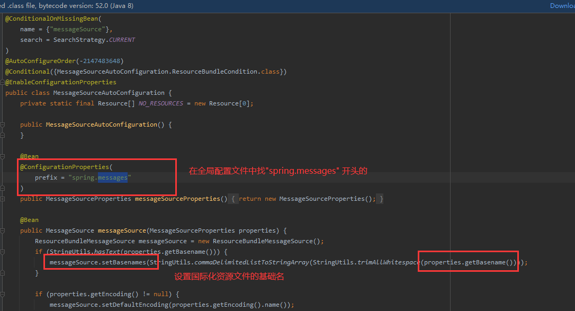Click the 'bytecode version: 52.0 (Java 8)' banner text
The image size is (575, 311).
(86, 6)
